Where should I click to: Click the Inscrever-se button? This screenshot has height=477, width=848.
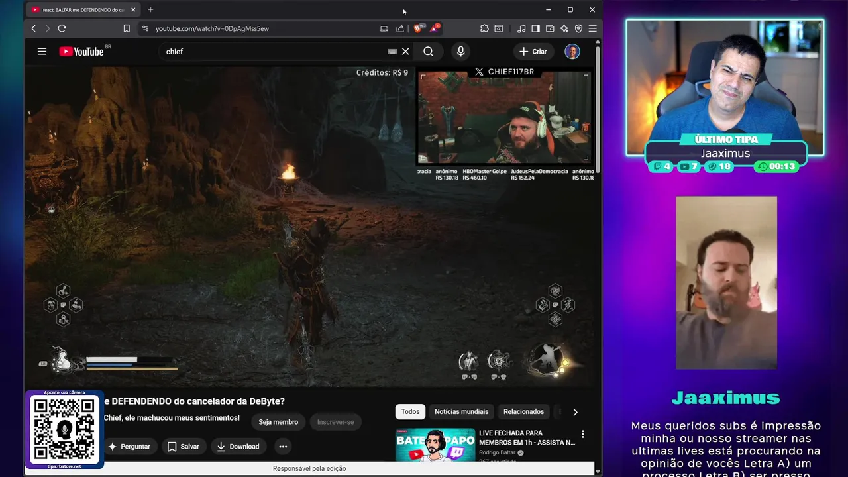(x=335, y=422)
